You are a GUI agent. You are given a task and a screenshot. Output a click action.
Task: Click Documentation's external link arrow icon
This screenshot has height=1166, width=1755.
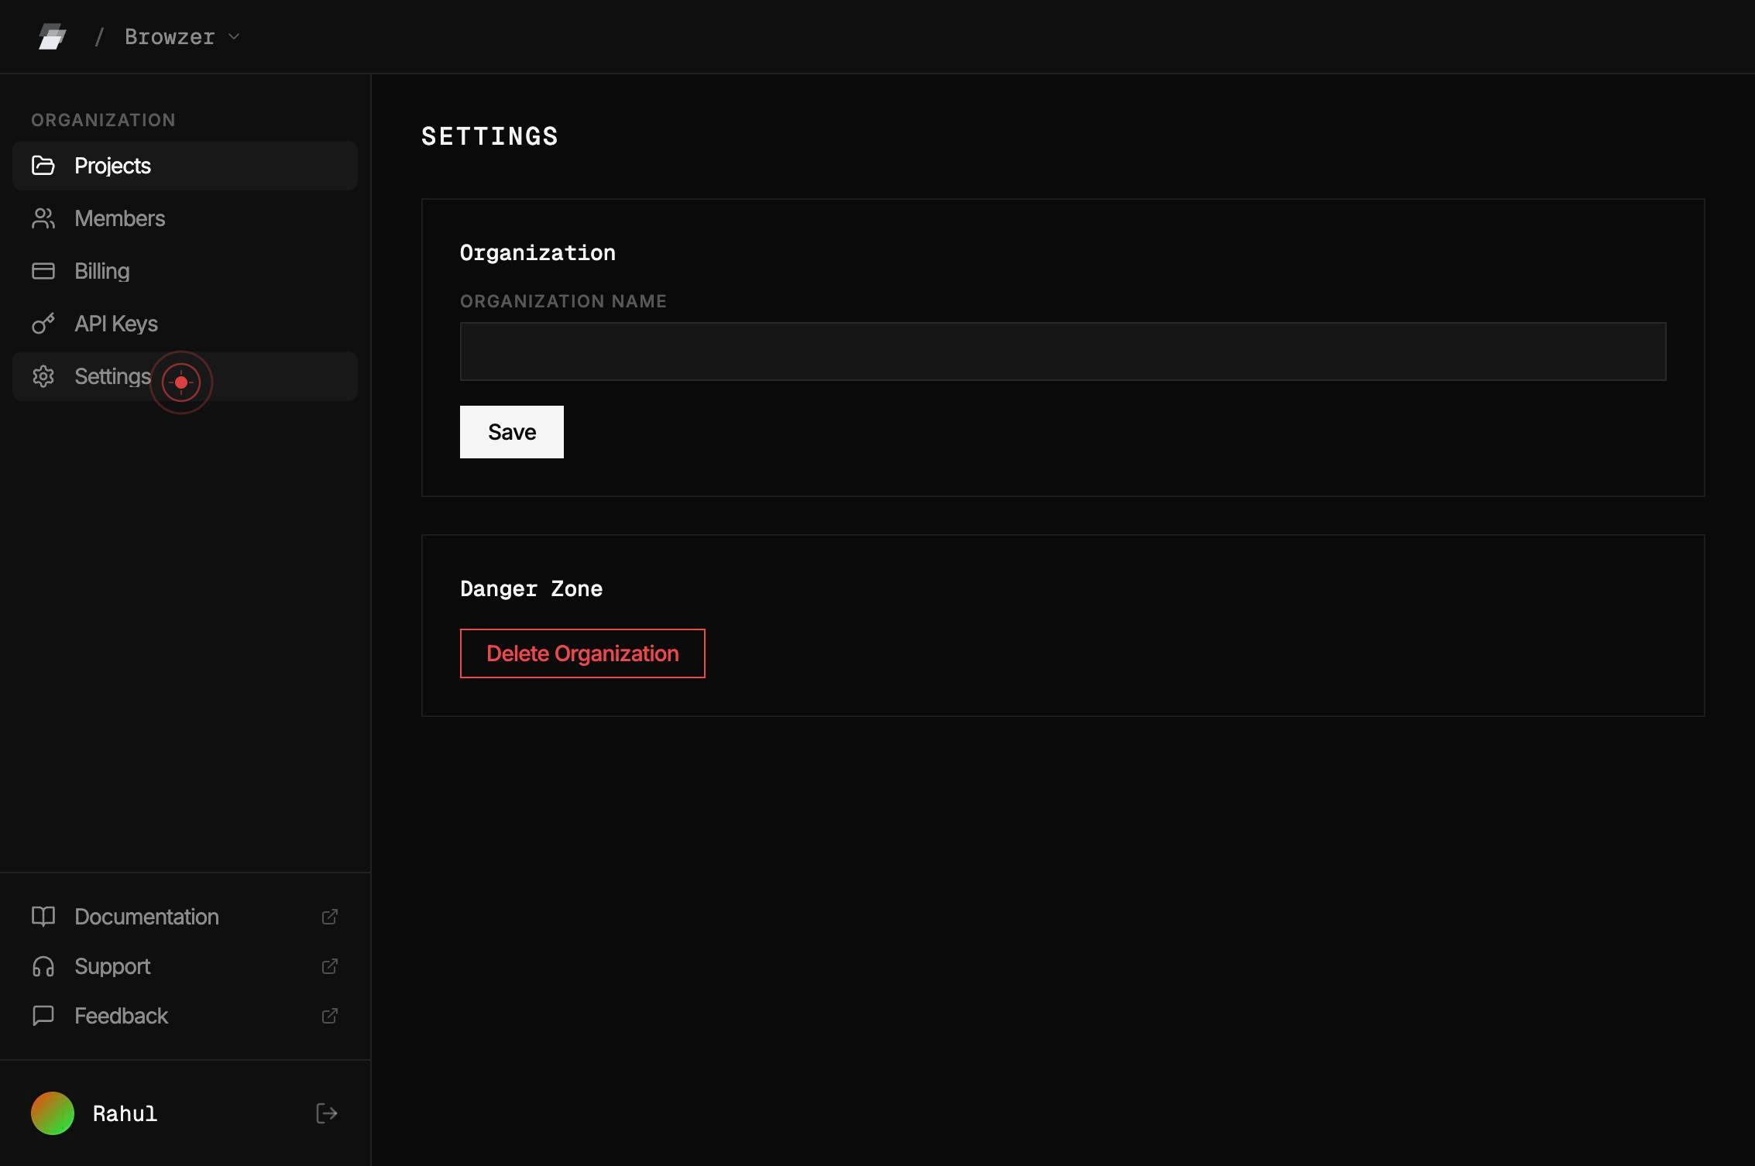[x=330, y=917]
